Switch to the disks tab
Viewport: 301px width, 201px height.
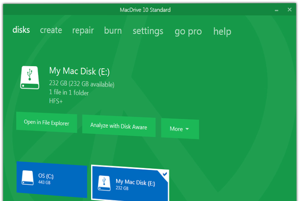click(21, 30)
